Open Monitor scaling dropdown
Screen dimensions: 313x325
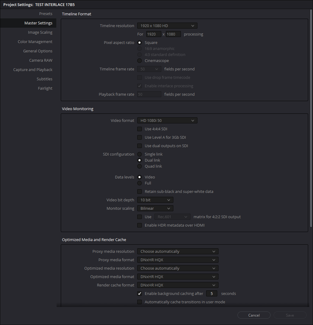[x=155, y=208]
